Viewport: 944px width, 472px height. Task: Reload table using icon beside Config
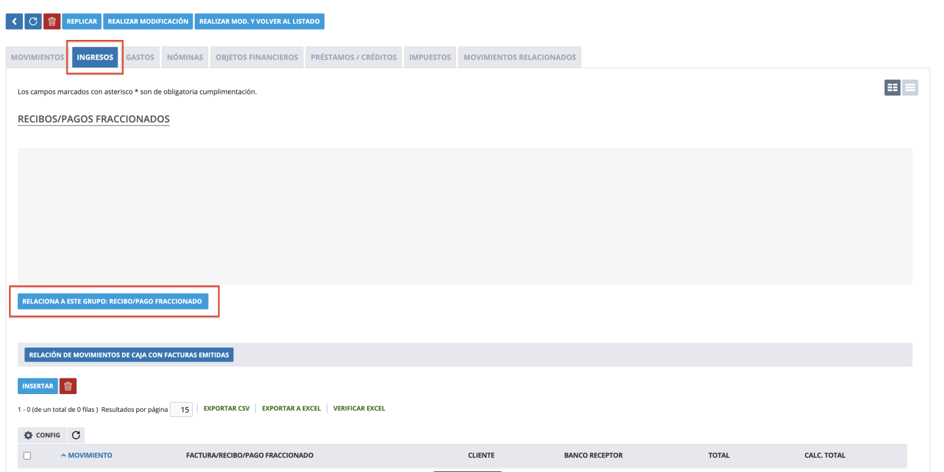(76, 435)
